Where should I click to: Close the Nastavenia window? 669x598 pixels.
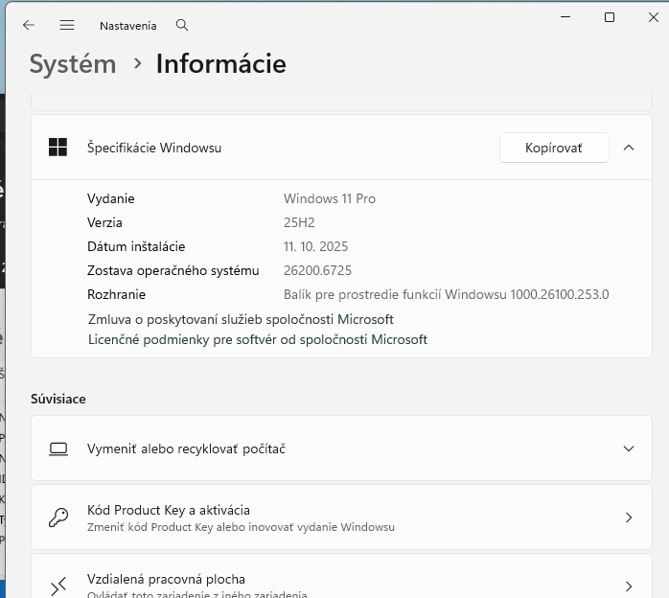pyautogui.click(x=654, y=17)
